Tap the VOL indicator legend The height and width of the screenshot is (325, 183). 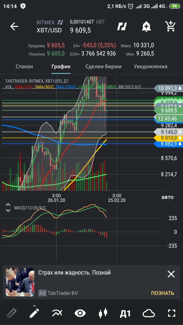tap(9, 87)
